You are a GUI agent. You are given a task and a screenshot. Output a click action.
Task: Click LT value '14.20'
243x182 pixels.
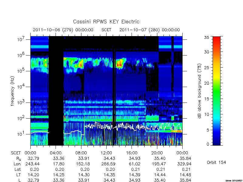(33, 175)
